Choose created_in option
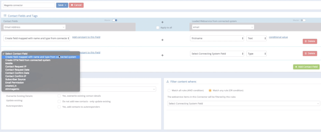This screenshot has width=321, height=132. tap(41, 86)
